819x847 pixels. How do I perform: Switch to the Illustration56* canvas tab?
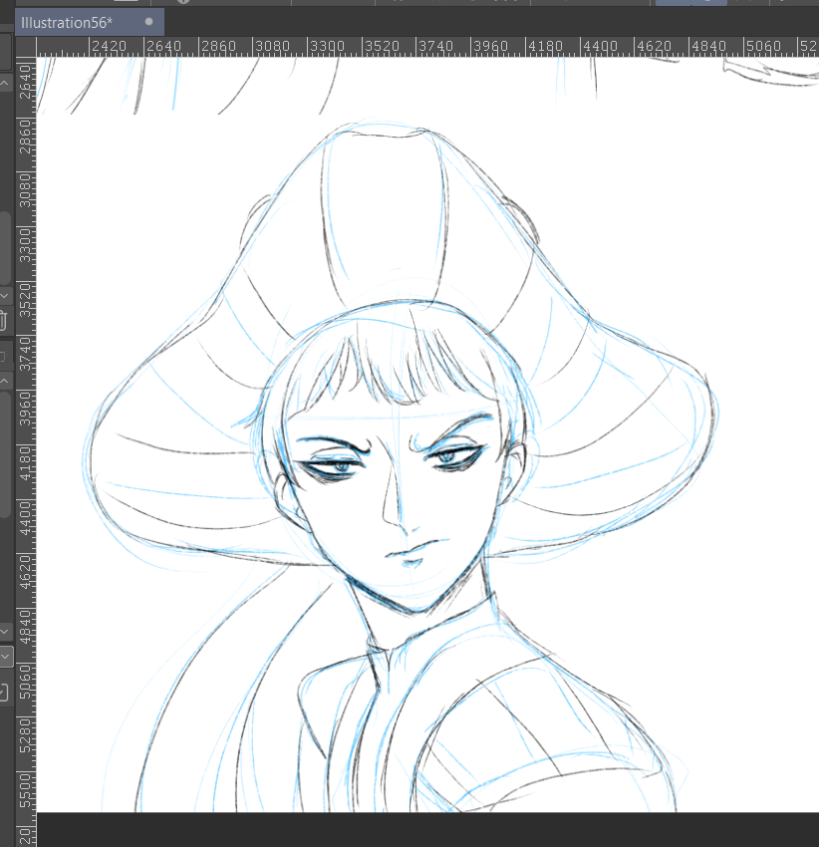90,23
